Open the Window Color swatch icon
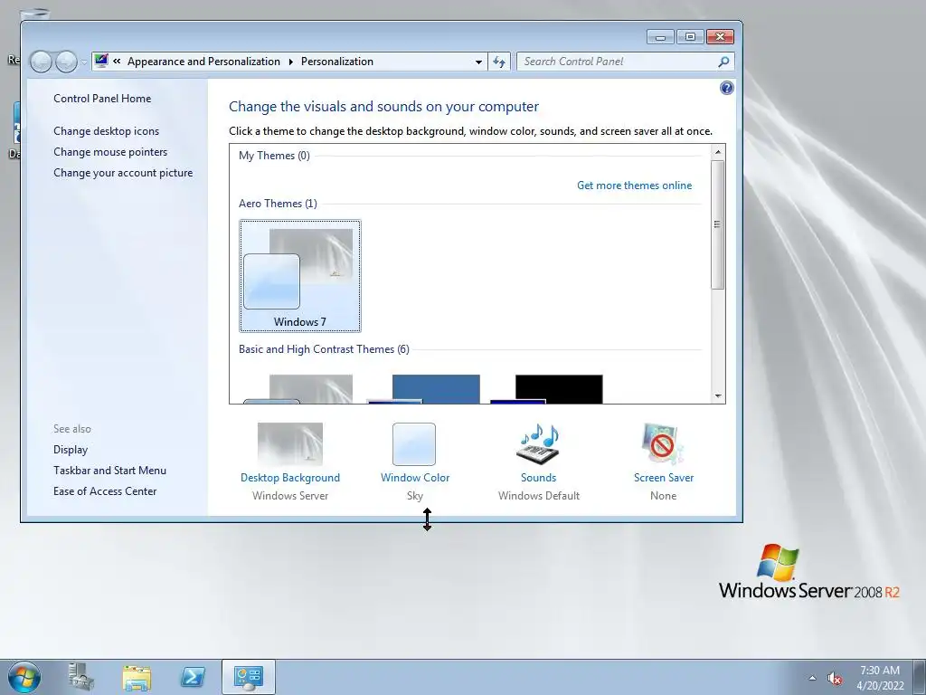The image size is (926, 695). 414,443
